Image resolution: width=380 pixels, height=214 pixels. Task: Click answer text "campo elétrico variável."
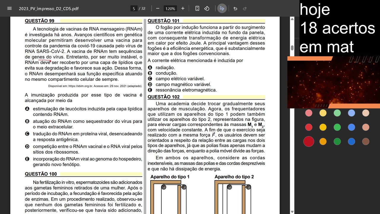pos(180,79)
